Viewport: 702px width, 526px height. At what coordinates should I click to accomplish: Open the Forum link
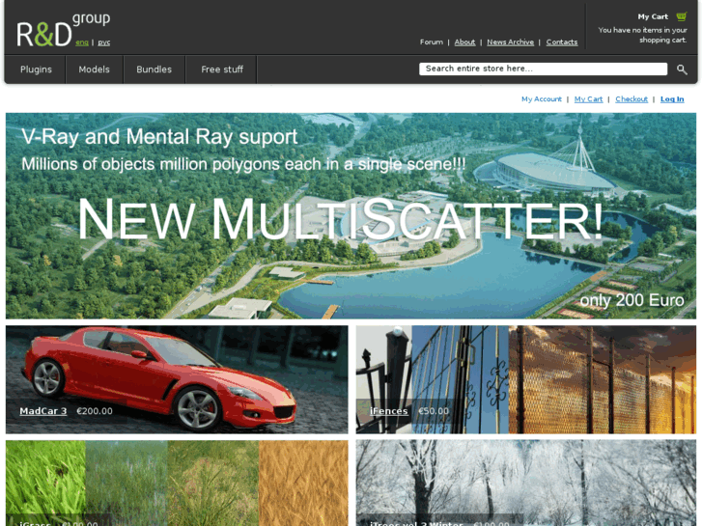[431, 42]
